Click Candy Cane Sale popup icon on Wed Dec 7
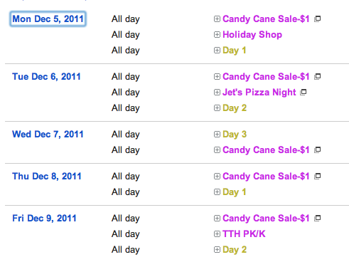 pos(317,150)
